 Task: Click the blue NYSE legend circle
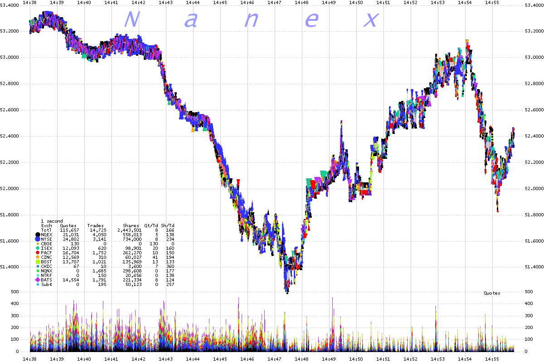pyautogui.click(x=37, y=239)
